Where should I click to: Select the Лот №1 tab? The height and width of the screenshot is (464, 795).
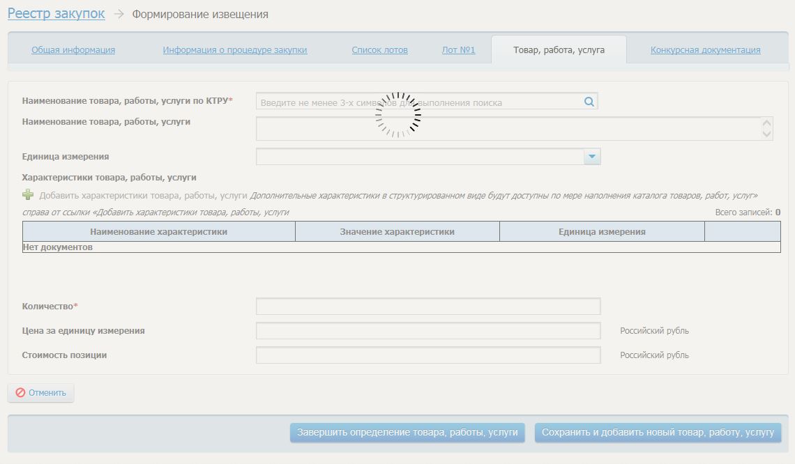coord(458,50)
